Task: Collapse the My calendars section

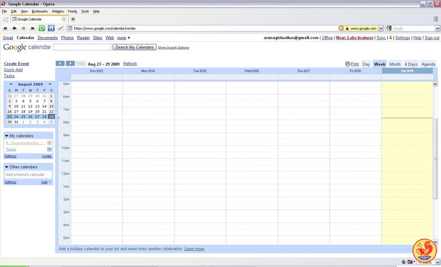Action: tap(6, 136)
